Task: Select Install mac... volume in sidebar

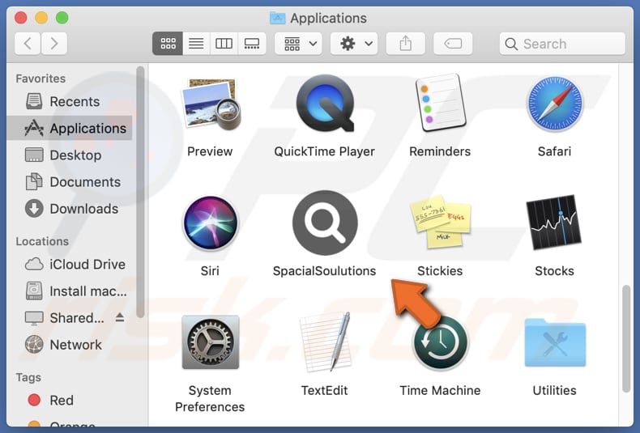Action: (x=70, y=291)
